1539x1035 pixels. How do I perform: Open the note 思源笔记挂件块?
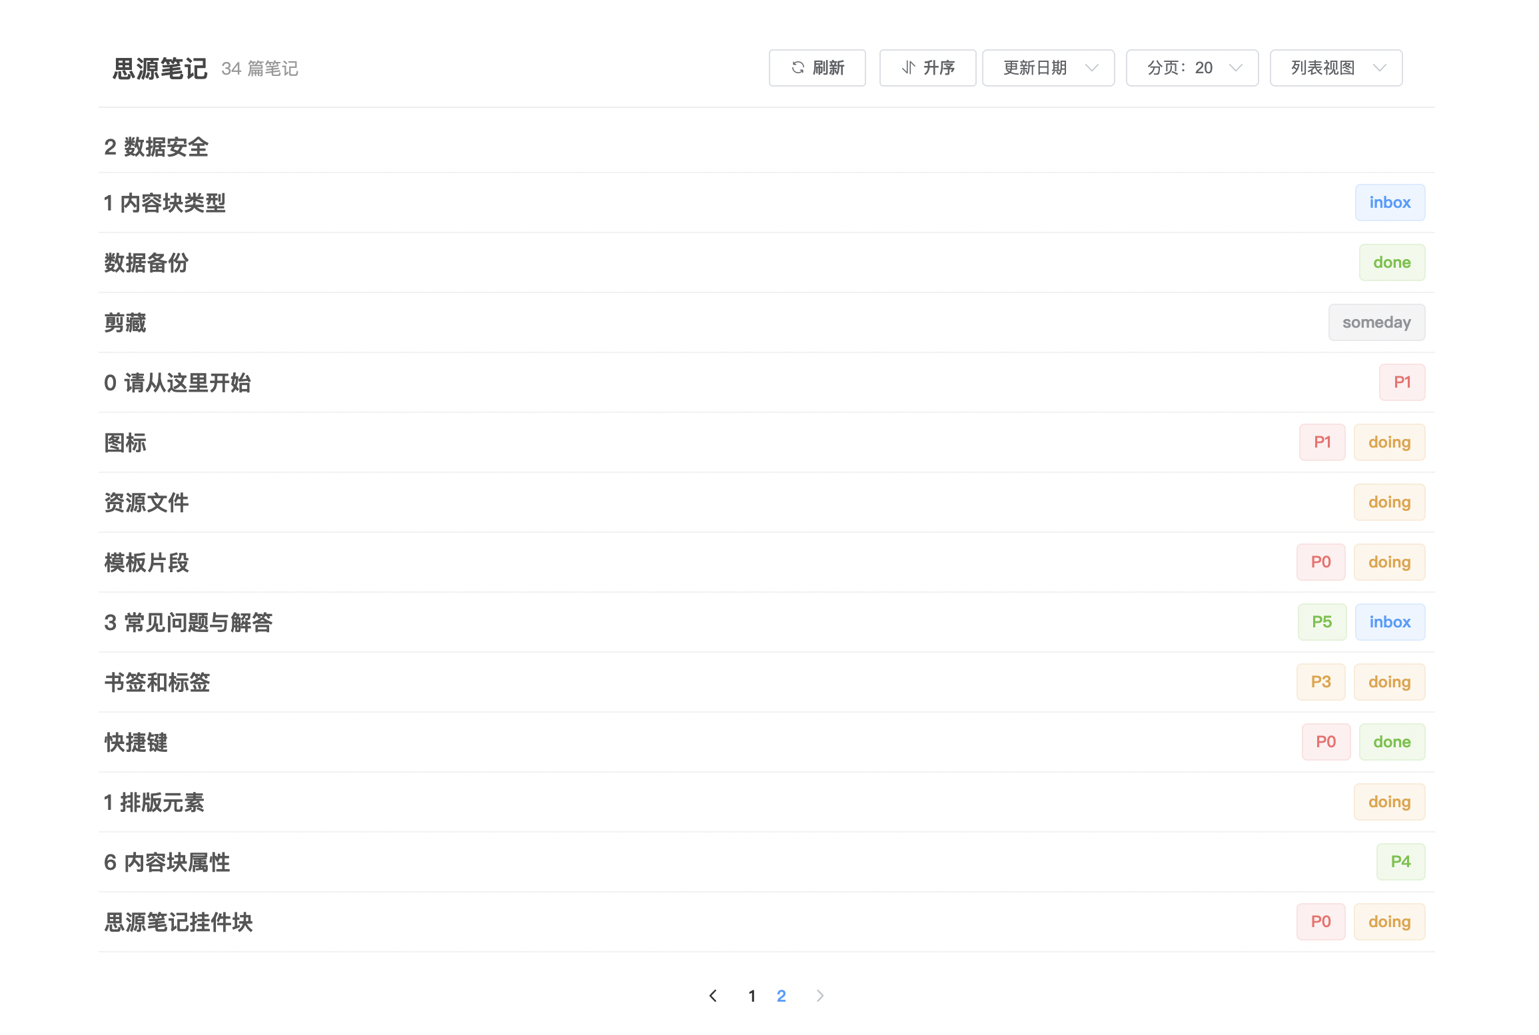179,922
